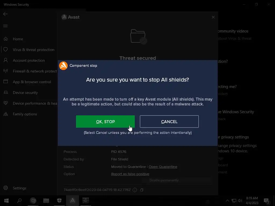
Task: Open Home in Windows Security sidebar
Action: 18,39
